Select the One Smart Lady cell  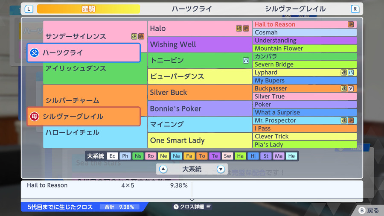tap(200, 140)
